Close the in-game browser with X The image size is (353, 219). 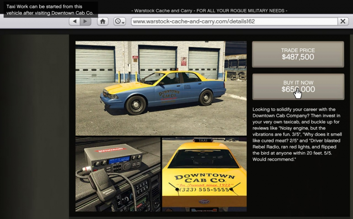coord(343,21)
